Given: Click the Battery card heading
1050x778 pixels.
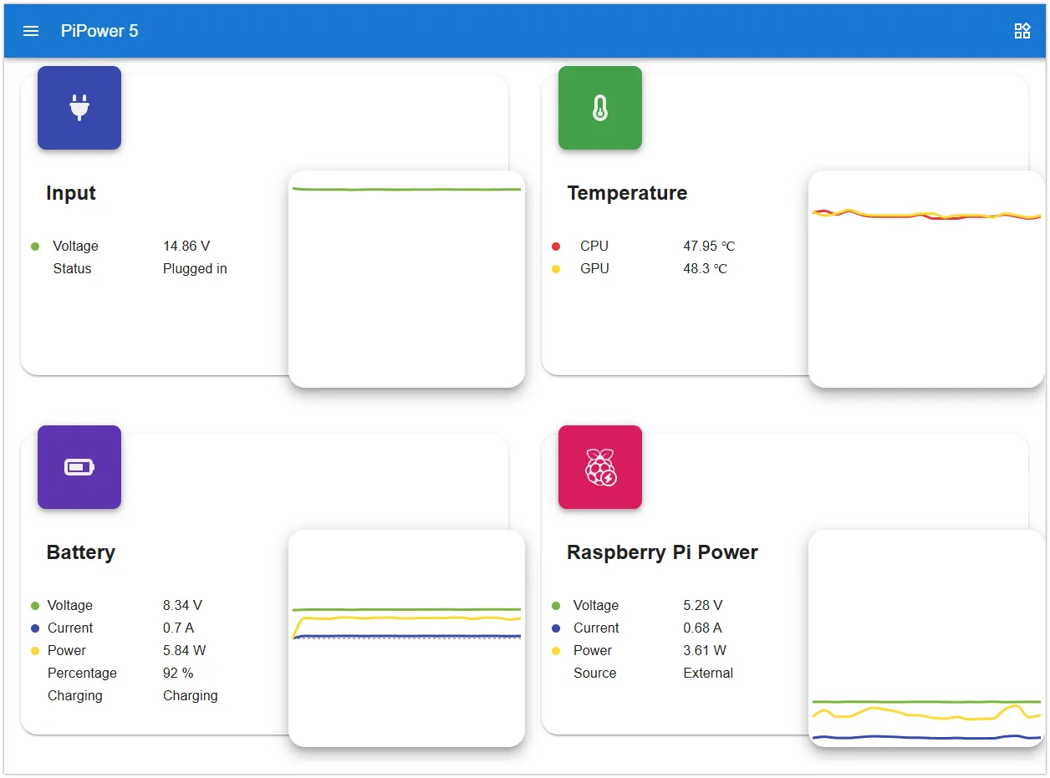Looking at the screenshot, I should [80, 552].
